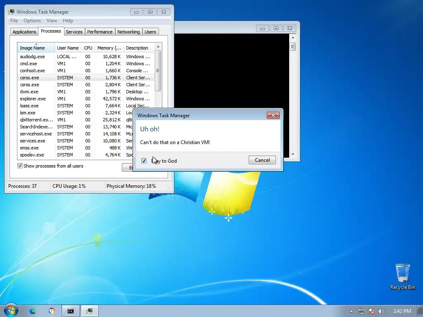Switch to the Users tab

(150, 32)
